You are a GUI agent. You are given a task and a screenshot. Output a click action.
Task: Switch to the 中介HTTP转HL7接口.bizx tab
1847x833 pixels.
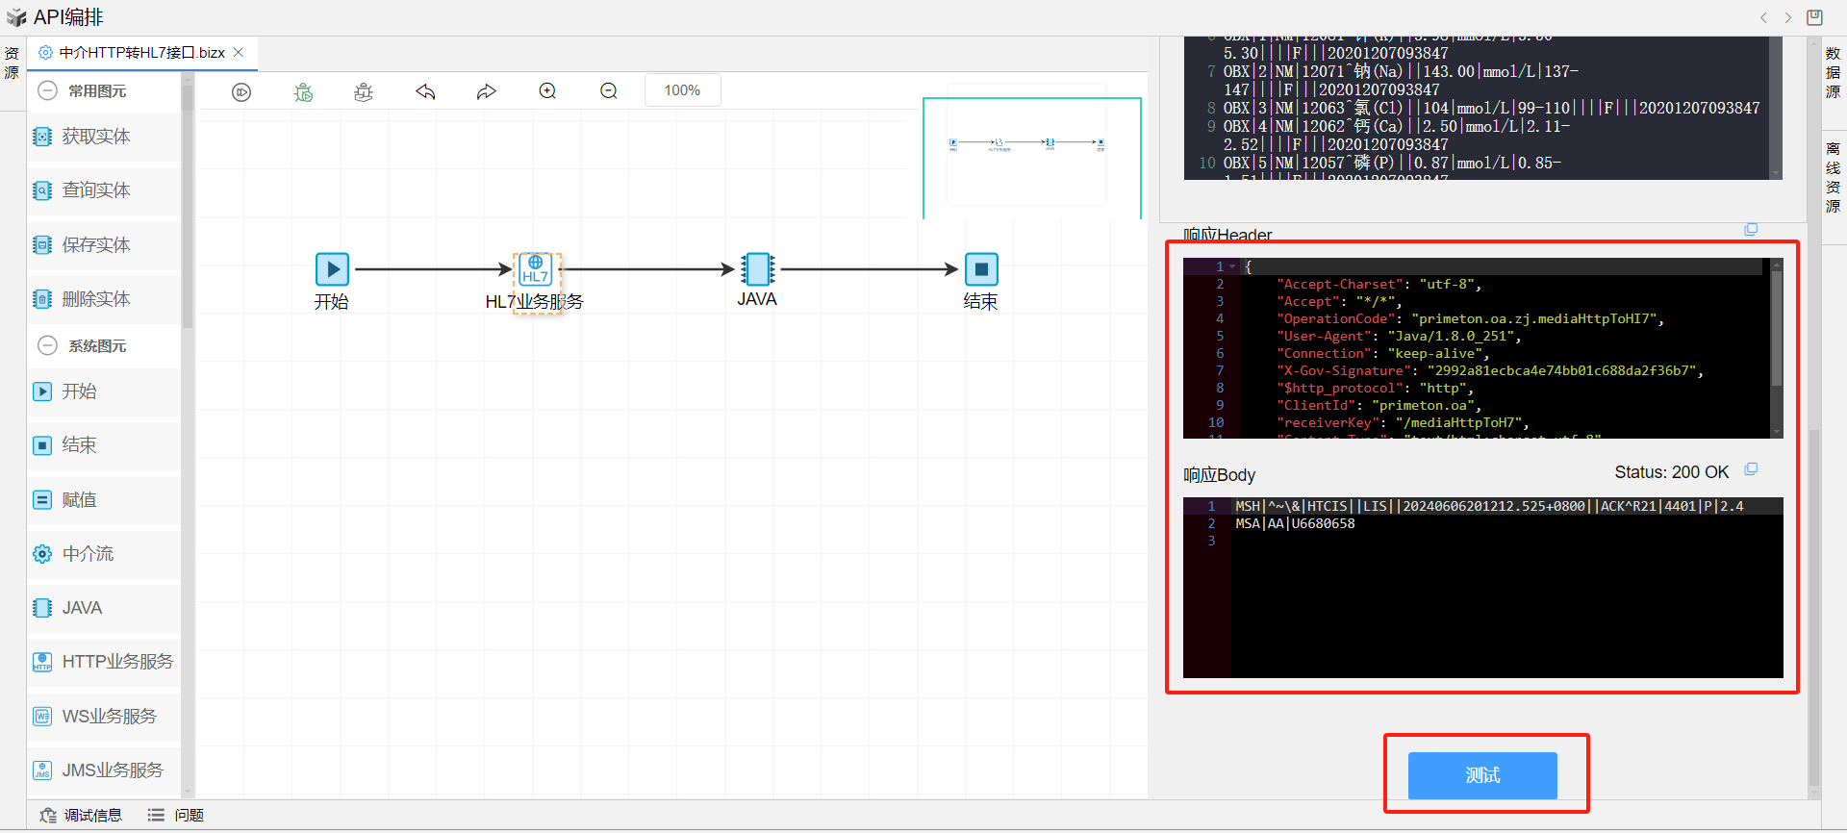coord(141,53)
